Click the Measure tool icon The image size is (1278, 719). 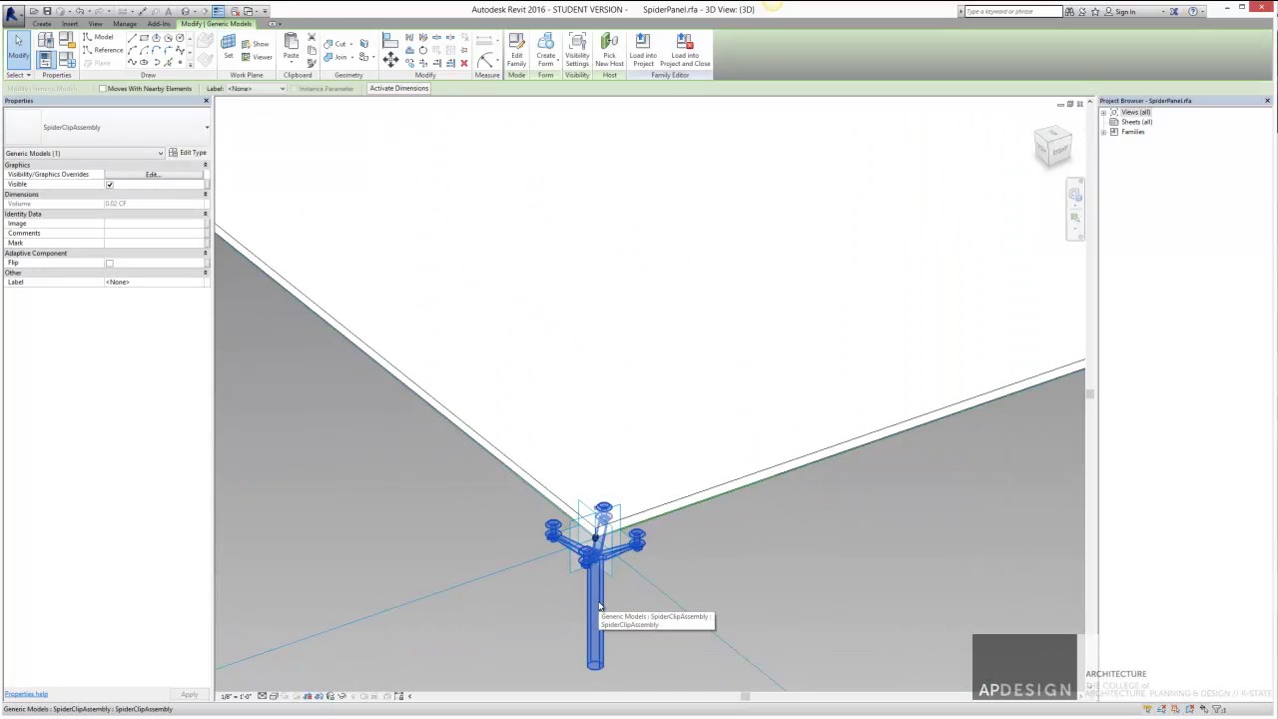tap(485, 61)
